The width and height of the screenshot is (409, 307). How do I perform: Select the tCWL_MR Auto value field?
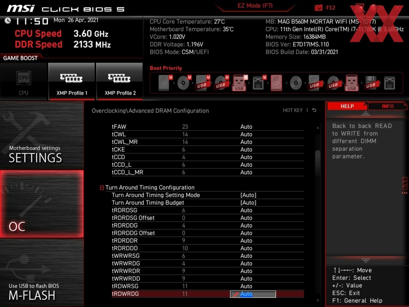(246, 142)
